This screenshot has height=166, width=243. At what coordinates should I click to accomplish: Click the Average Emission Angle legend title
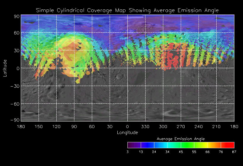tap(180, 139)
